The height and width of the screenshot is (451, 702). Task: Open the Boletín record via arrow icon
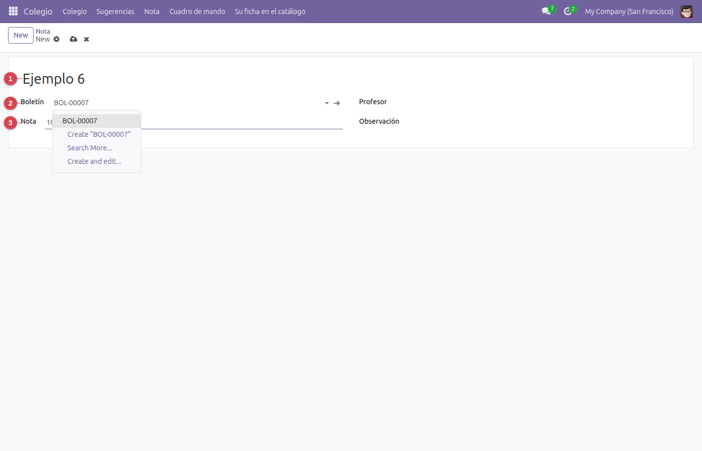pos(337,103)
